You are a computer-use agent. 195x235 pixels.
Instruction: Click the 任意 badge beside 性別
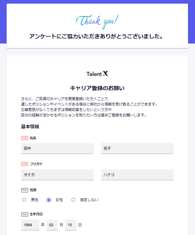coord(24,190)
